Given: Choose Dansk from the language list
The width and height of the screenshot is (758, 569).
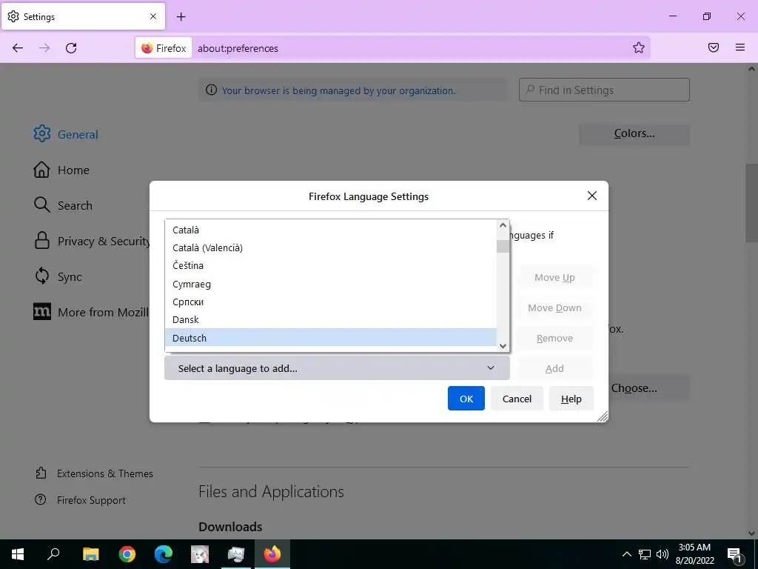Looking at the screenshot, I should 331,320.
